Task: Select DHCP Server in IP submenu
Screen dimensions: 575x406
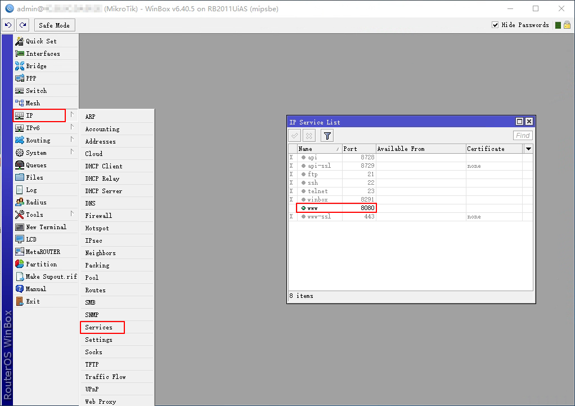Action: click(x=117, y=191)
